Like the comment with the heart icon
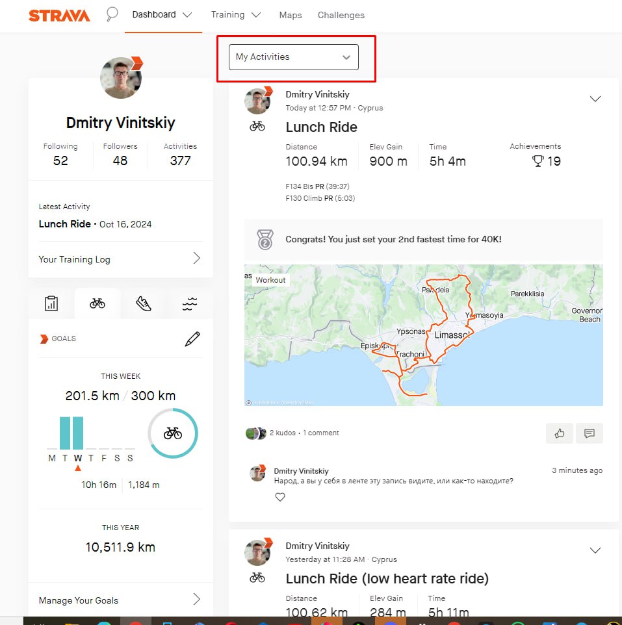The width and height of the screenshot is (622, 625). tap(280, 497)
